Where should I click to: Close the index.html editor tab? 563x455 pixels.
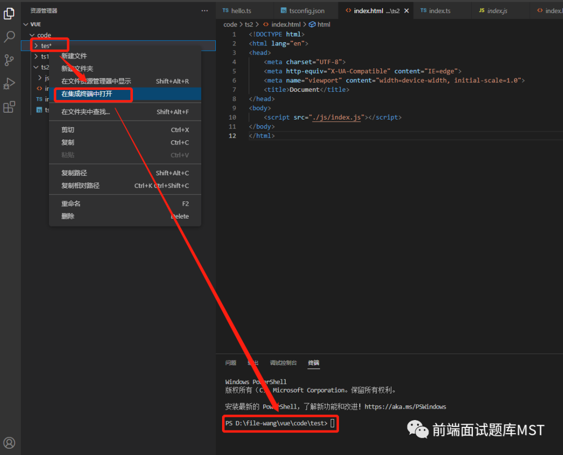(x=407, y=11)
